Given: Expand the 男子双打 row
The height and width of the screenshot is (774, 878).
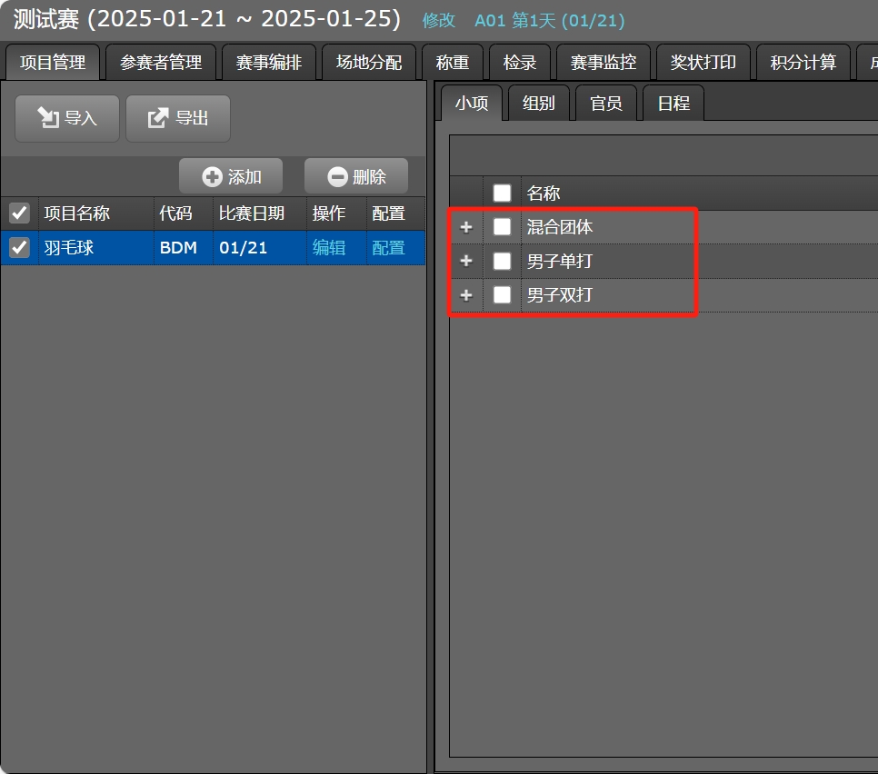Looking at the screenshot, I should 466,295.
